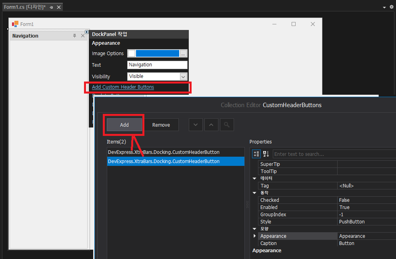Viewport: 396px width, 259px height.
Task: Select second highlighted CustomHeaderButton item
Action: tap(176, 161)
